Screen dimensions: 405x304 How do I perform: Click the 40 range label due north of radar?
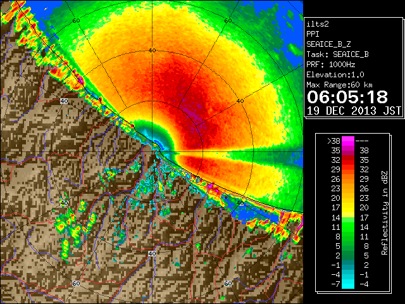[153, 51]
